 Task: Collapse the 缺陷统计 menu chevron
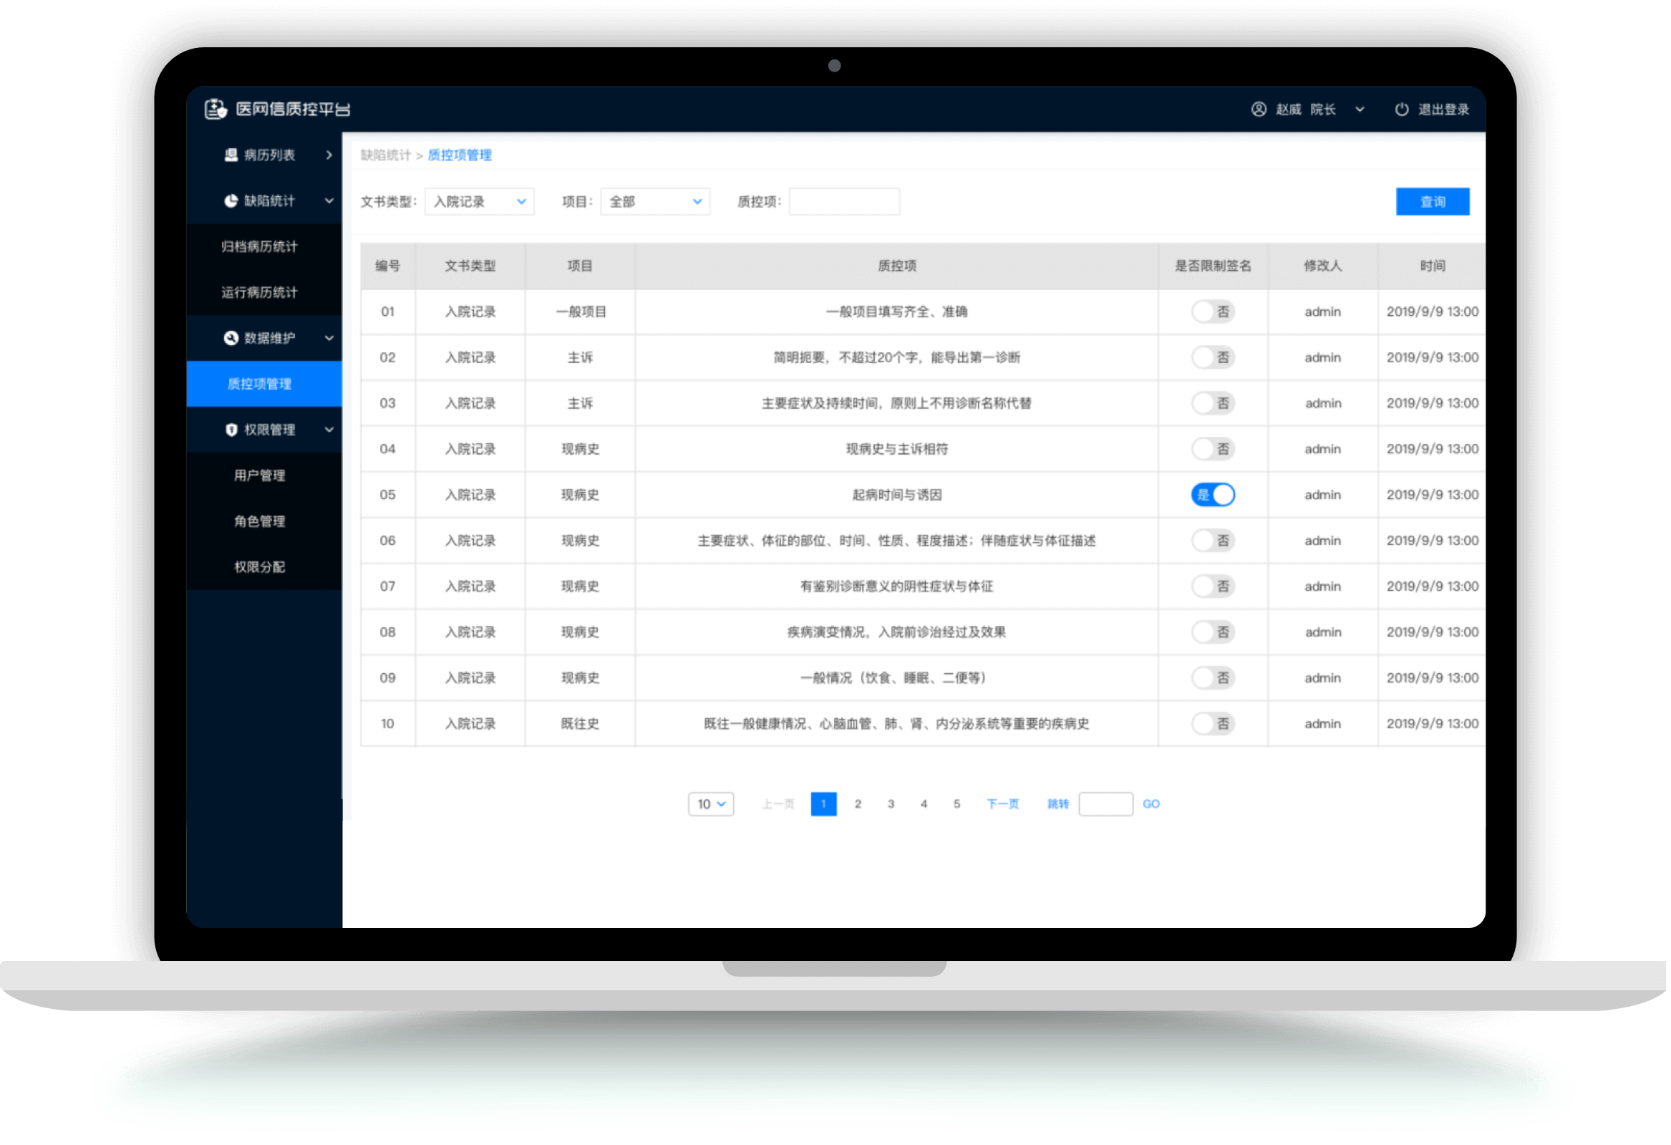(x=330, y=201)
